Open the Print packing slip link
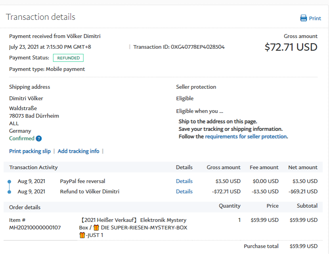329x254 pixels. click(x=30, y=151)
